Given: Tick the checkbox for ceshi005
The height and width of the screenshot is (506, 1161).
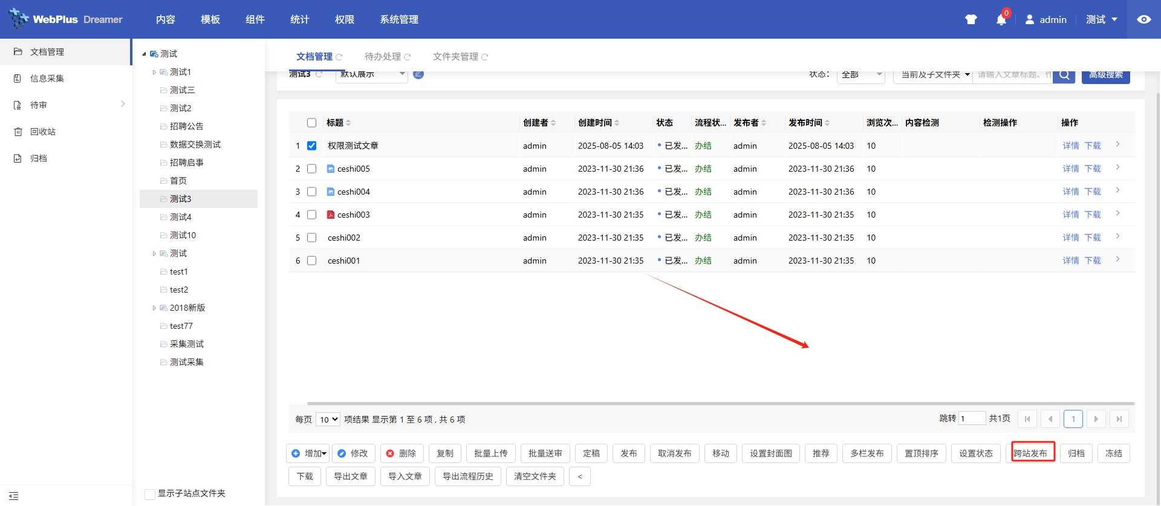Looking at the screenshot, I should [x=312, y=169].
